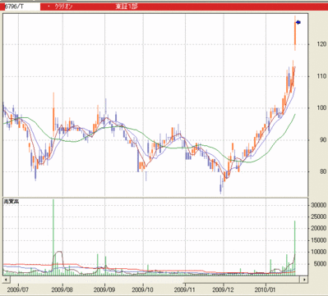Click the left scroll arrow under the chart
The height and width of the screenshot is (296, 328).
pyautogui.click(x=6, y=280)
